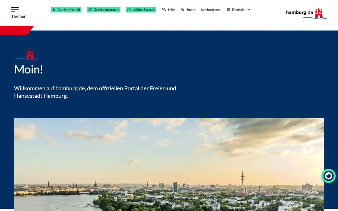
Task: Click the hamburg.de logo in header
Action: point(306,14)
